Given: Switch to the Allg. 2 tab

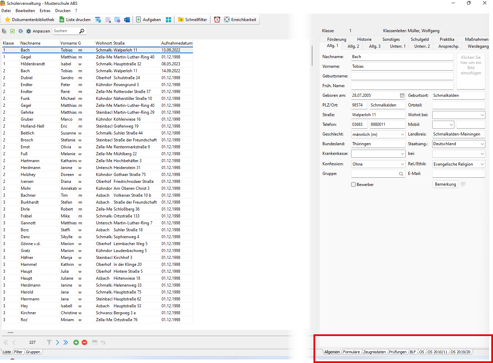Looking at the screenshot, I should [353, 46].
